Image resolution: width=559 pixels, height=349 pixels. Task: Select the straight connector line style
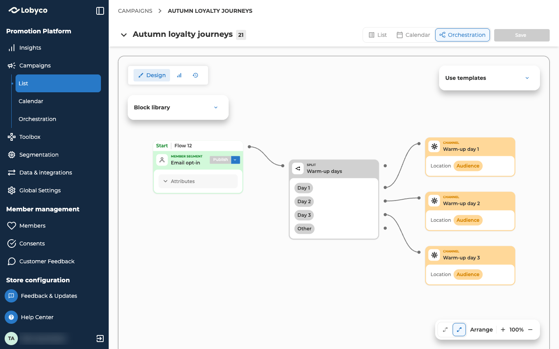(x=445, y=330)
